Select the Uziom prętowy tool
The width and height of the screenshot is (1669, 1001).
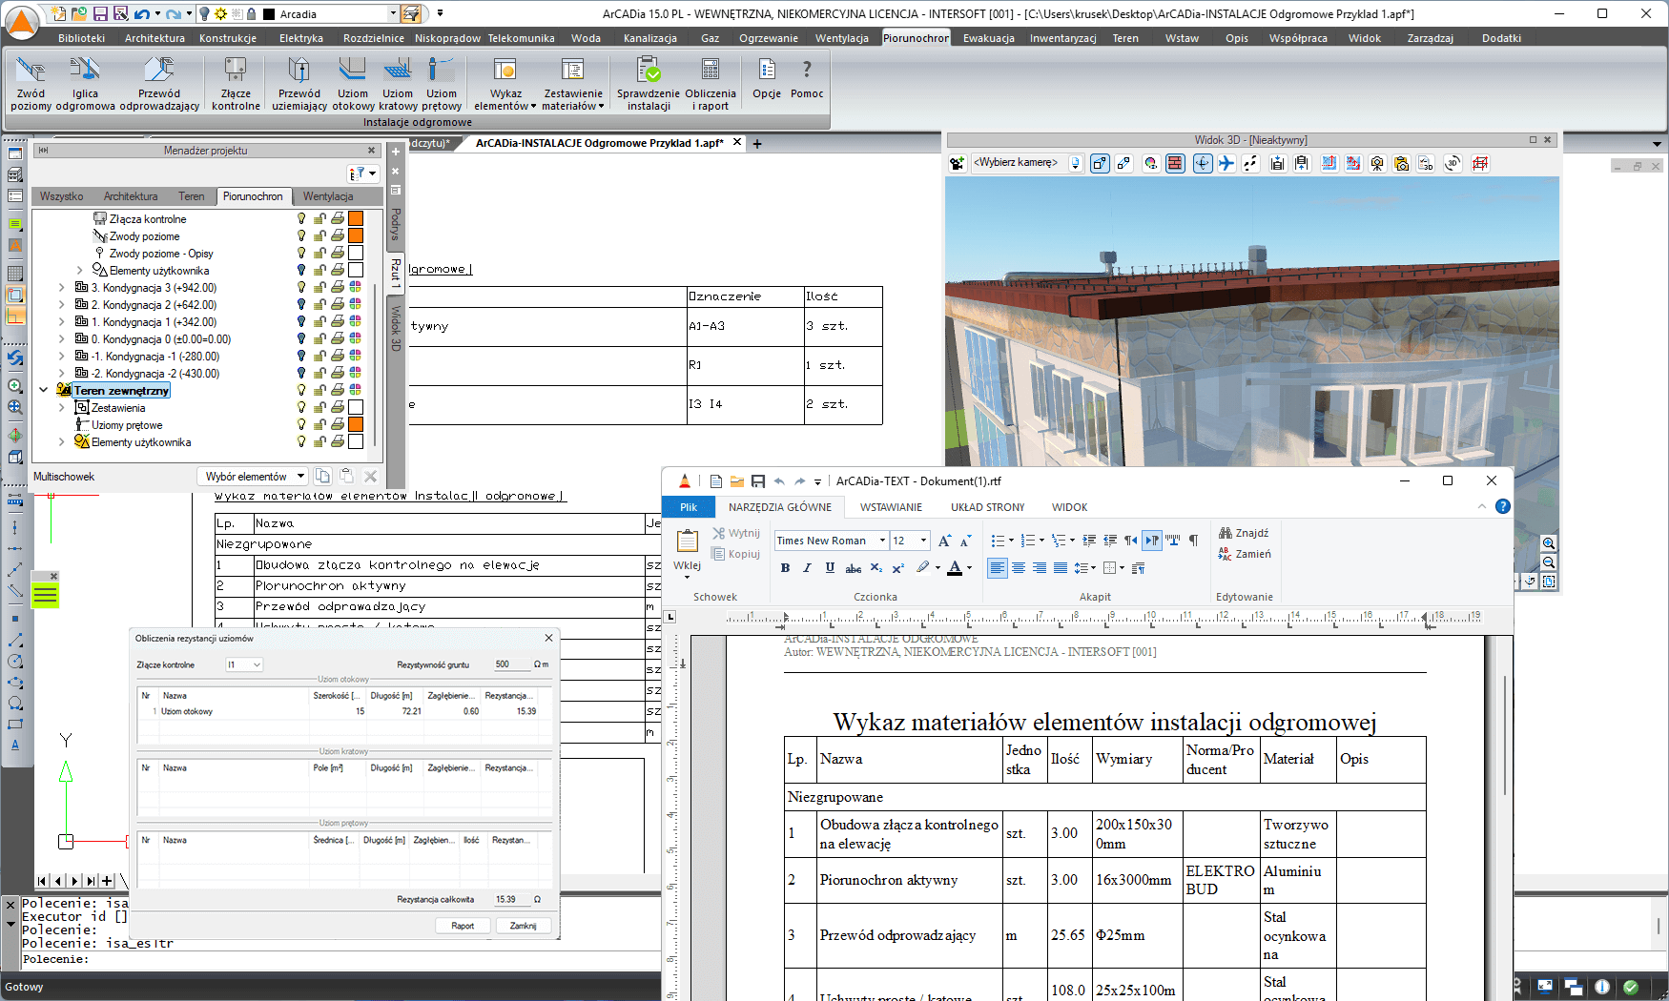click(x=442, y=83)
